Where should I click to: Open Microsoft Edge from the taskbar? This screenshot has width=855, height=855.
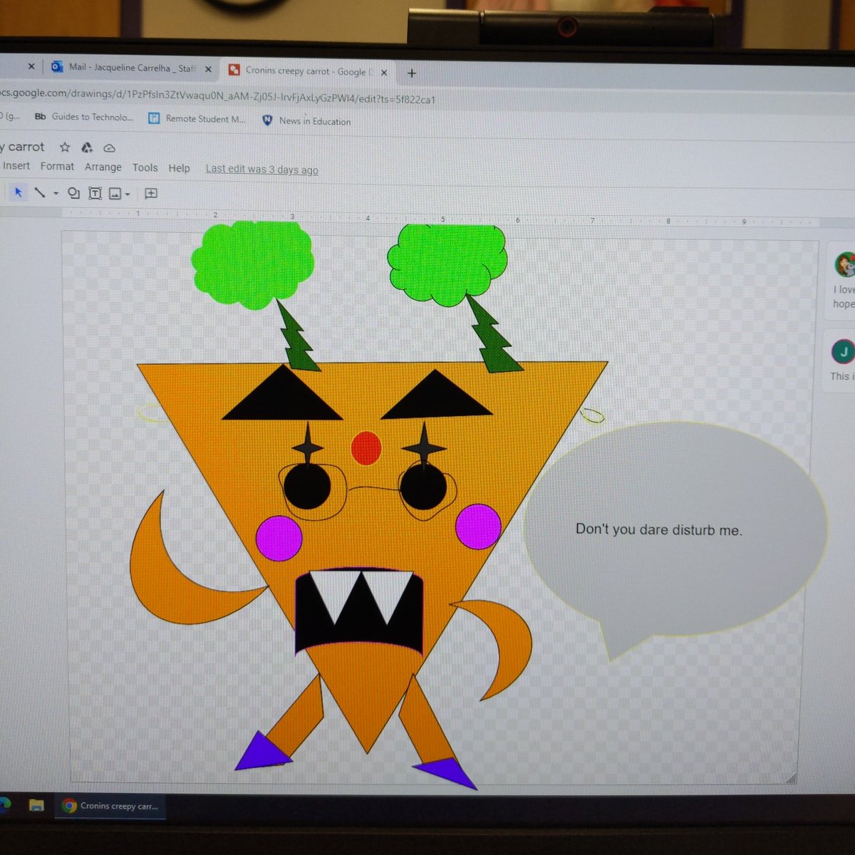tap(4, 804)
